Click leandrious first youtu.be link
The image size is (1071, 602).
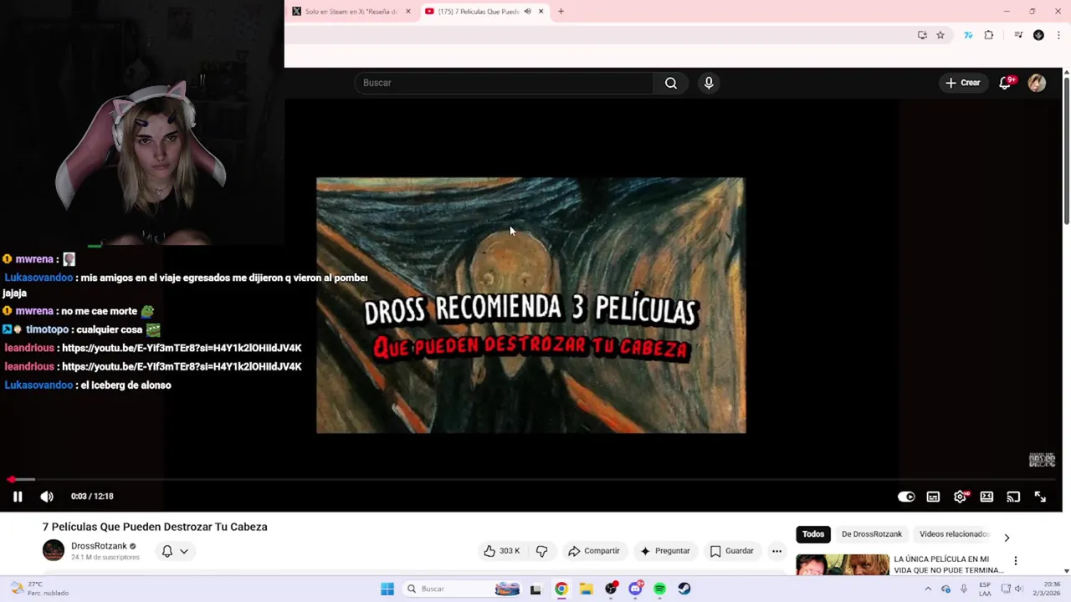point(182,348)
